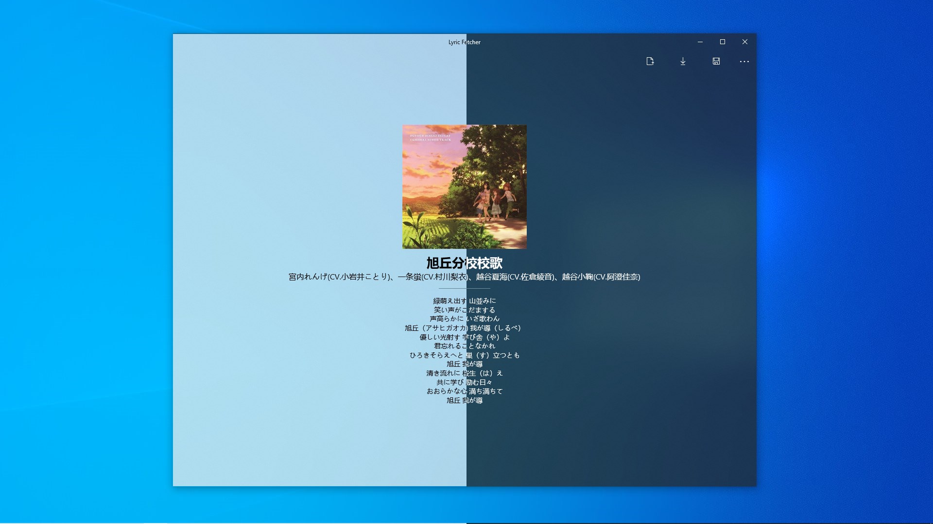Image resolution: width=933 pixels, height=524 pixels.
Task: Click the album cover artwork
Action: point(464,187)
